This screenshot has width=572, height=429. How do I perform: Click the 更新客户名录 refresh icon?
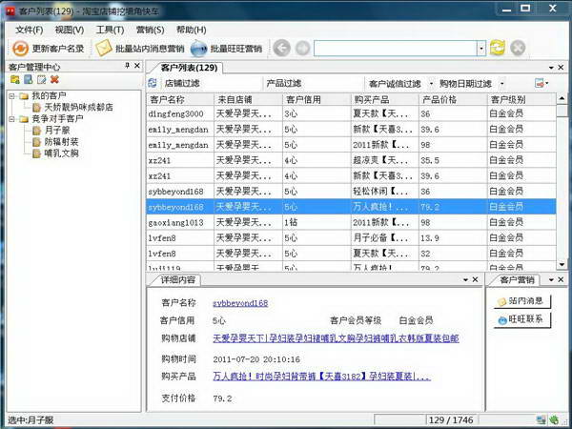19,48
